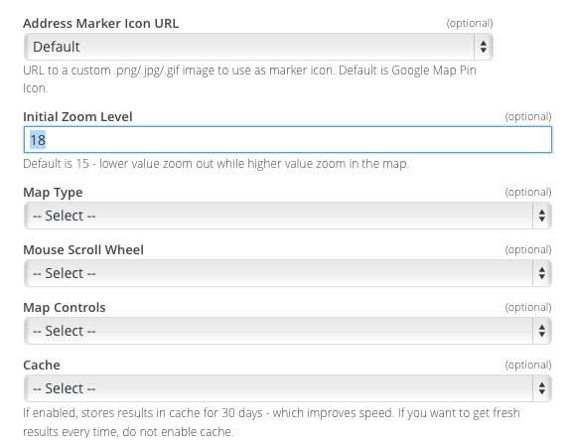Open the Map Type '-- Select --' dropdown
572x442 pixels.
pos(287,216)
